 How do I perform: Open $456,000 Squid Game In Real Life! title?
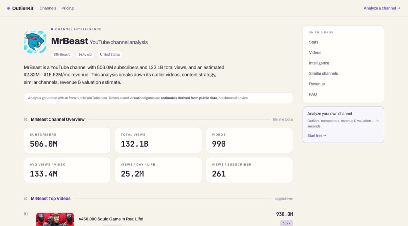[x=111, y=219]
